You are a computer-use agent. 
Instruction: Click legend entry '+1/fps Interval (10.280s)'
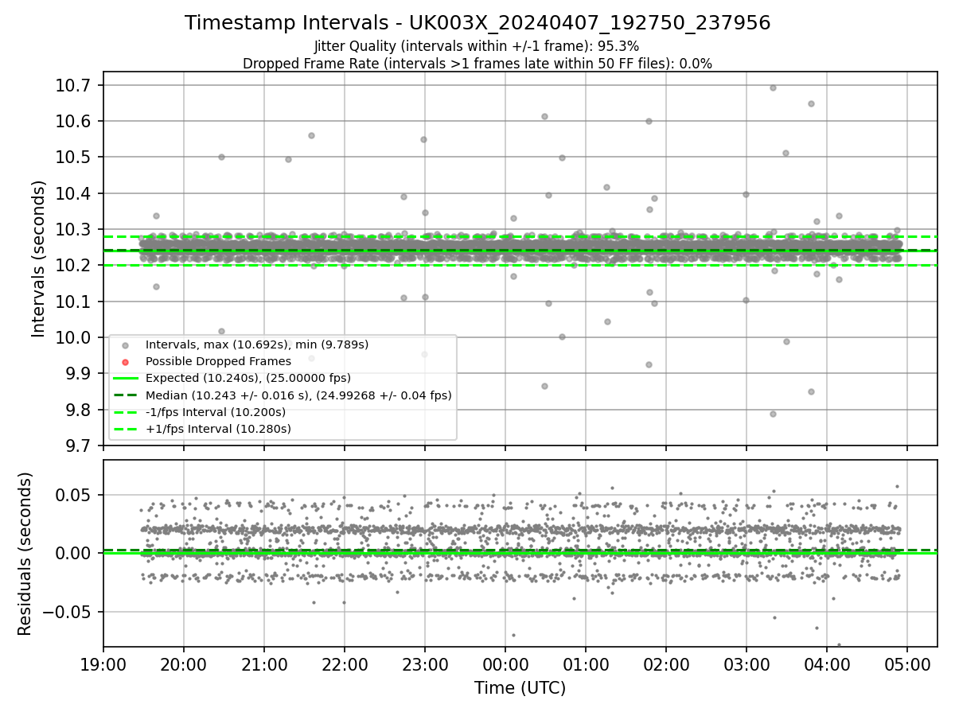tap(218, 429)
